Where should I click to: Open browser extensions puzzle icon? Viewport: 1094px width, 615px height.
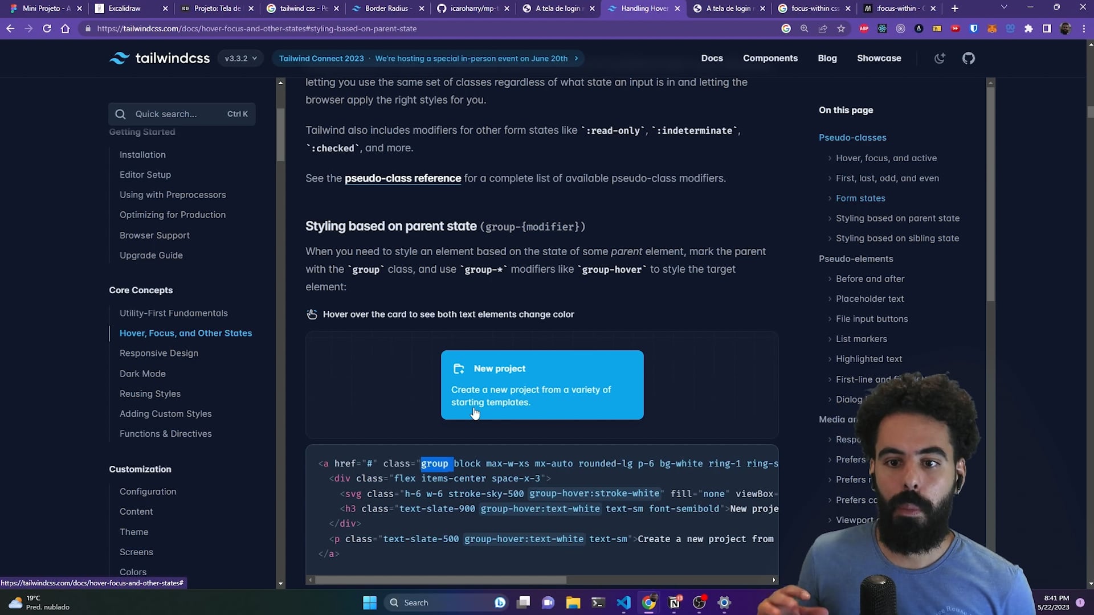1028,28
